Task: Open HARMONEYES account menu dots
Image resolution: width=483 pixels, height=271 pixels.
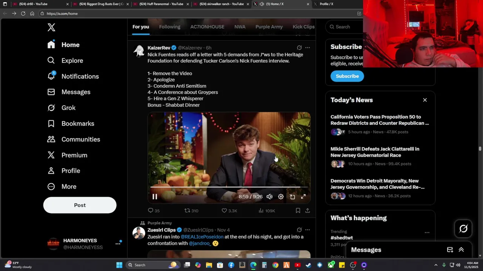Action: (118, 244)
